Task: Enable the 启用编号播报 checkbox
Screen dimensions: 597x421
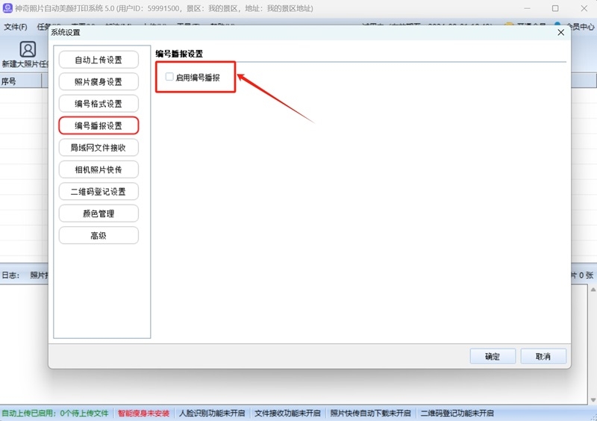Action: (169, 77)
